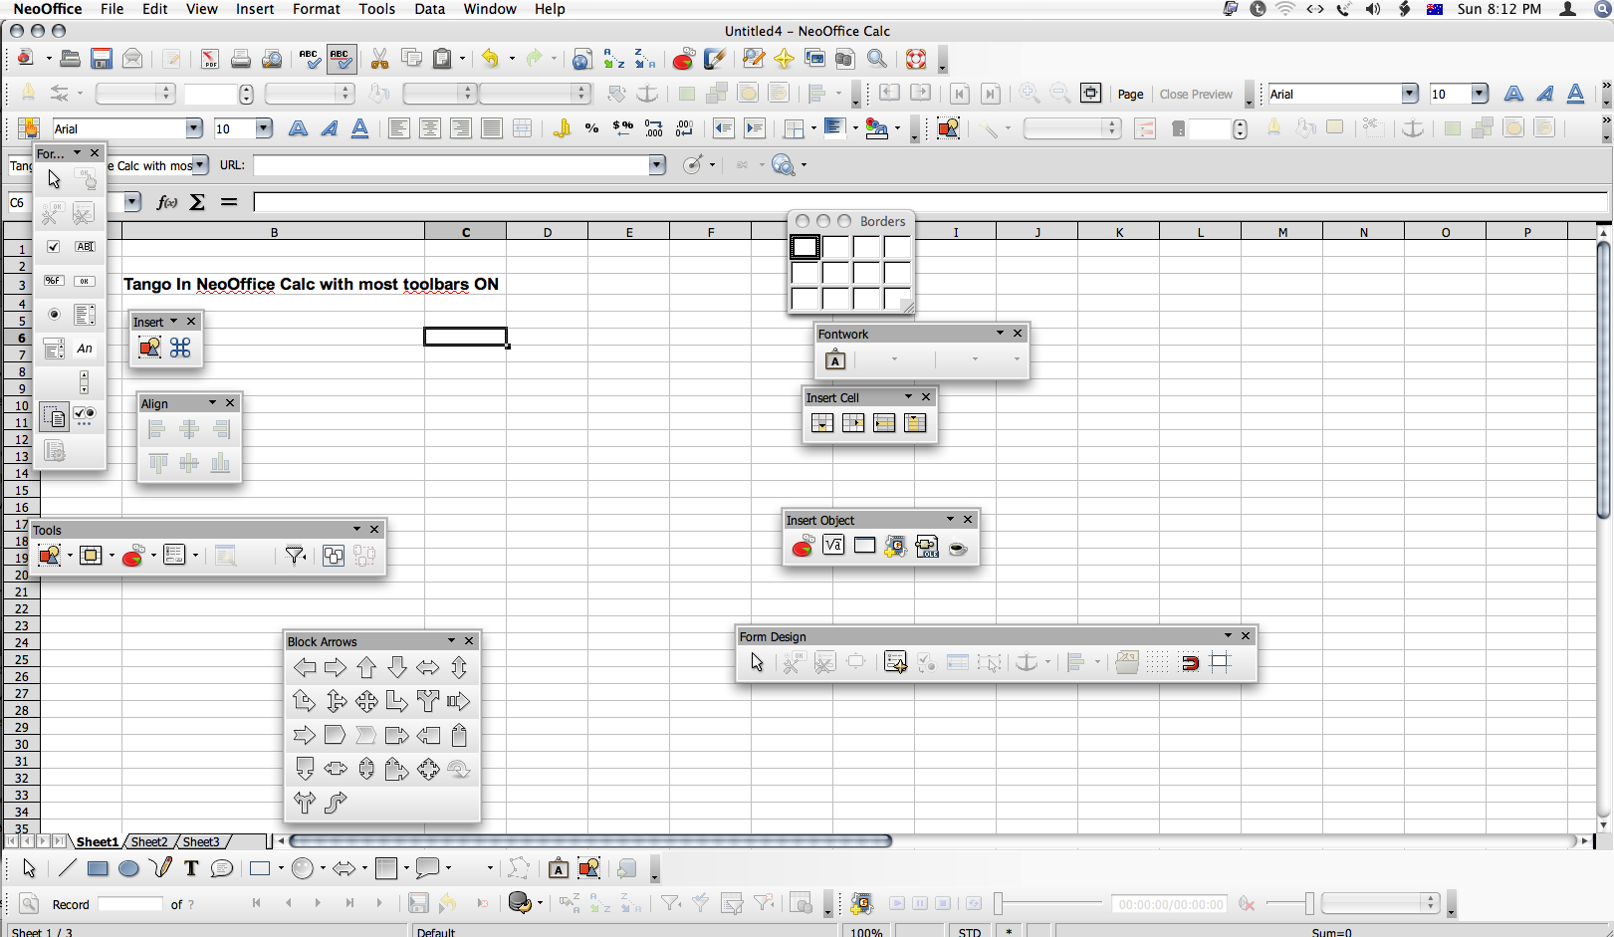Open NeoOffice Help lifebuoy icon
Viewport: 1614px width, 937px height.
click(x=916, y=59)
